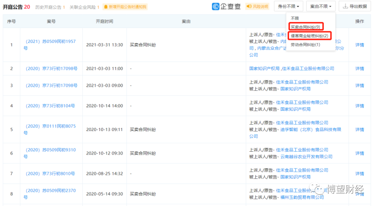Open case (2020)苏0509民初2370号
The image size is (376, 206).
[50, 194]
